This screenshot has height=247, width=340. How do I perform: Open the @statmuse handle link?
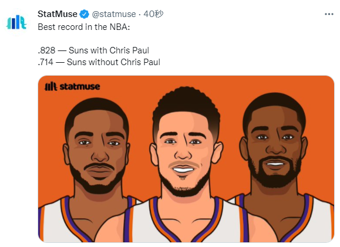[114, 14]
